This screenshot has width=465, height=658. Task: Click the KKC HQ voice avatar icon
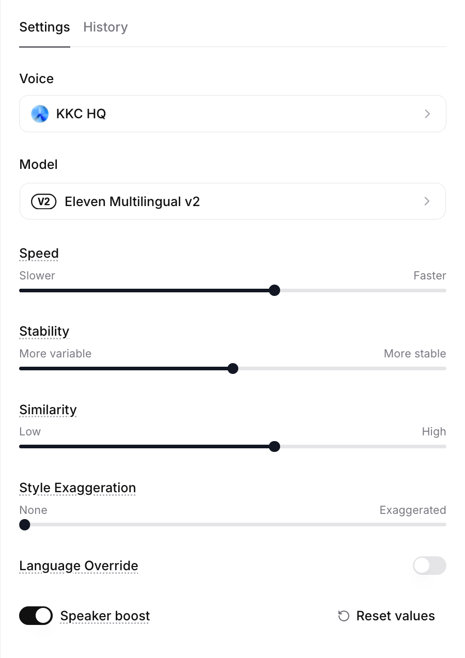coord(40,114)
